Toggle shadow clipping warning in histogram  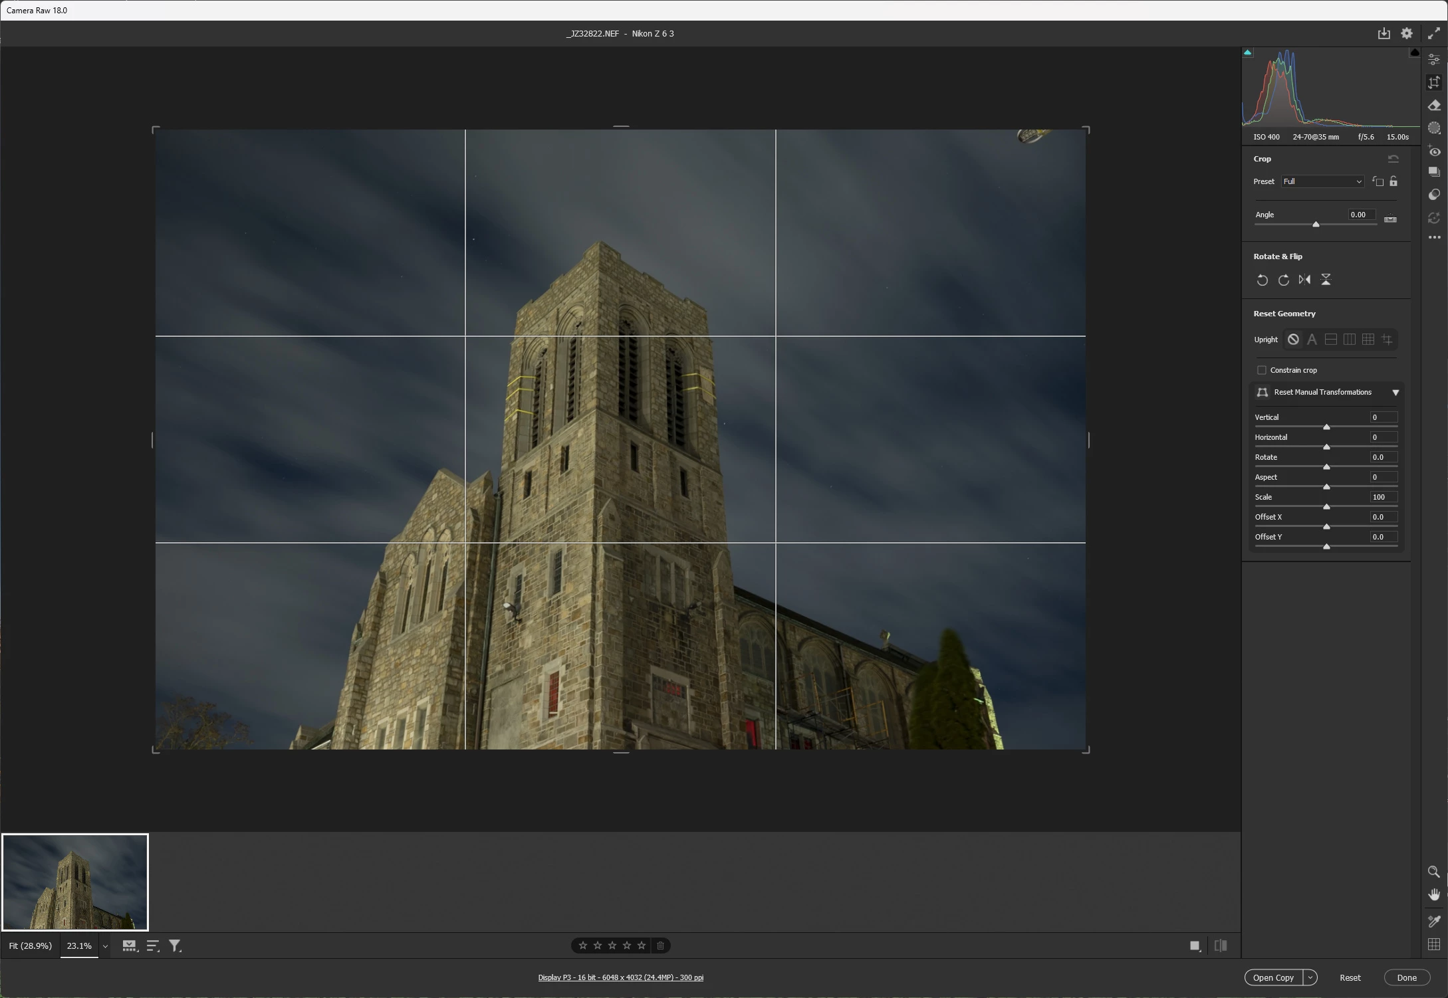1248,52
